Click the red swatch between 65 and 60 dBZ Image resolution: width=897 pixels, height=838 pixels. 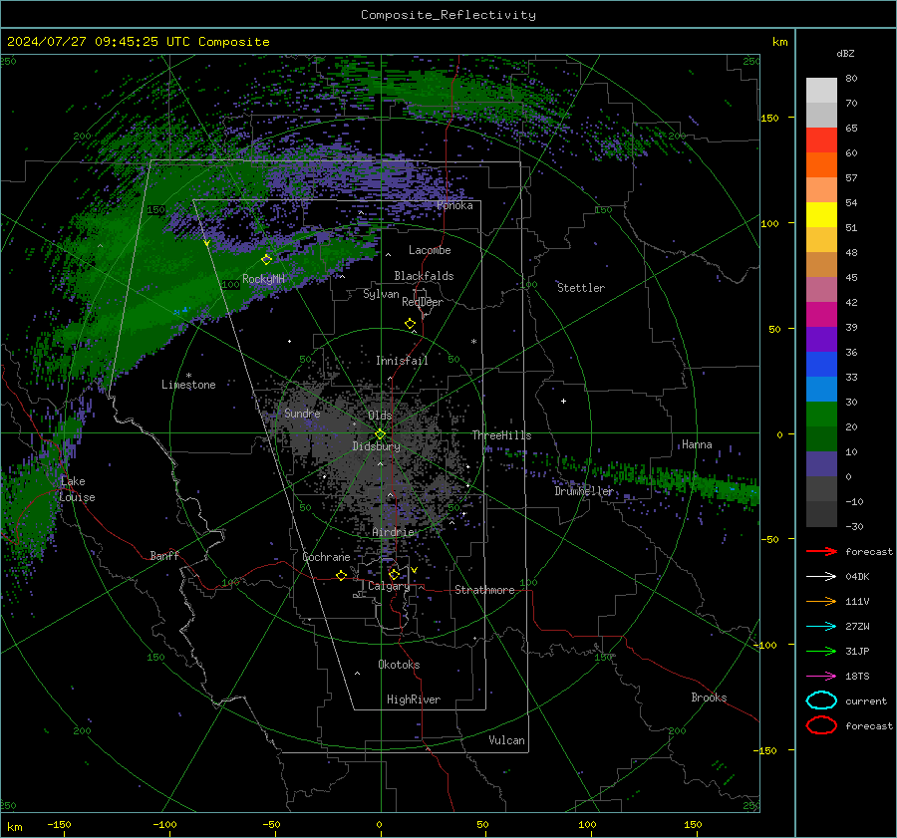click(821, 140)
